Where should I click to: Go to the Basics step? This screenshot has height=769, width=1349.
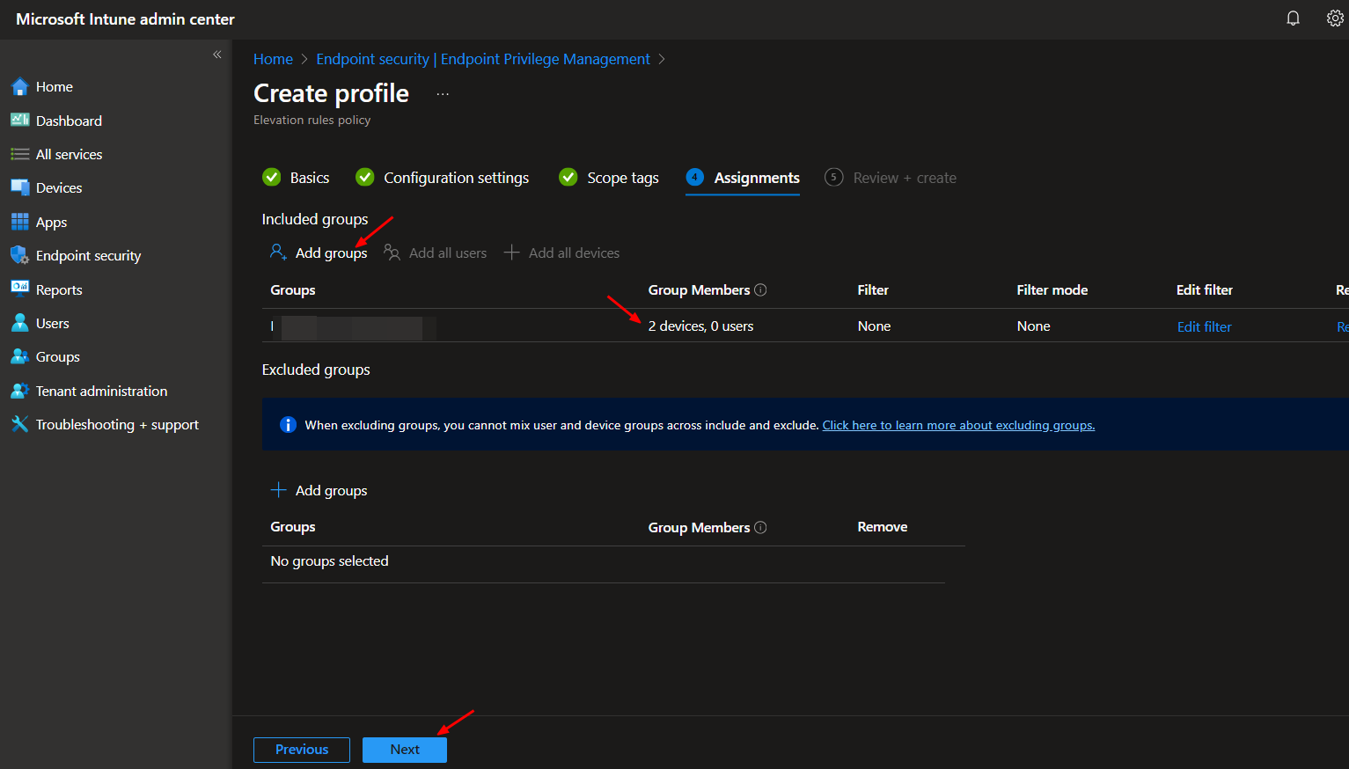pos(296,178)
